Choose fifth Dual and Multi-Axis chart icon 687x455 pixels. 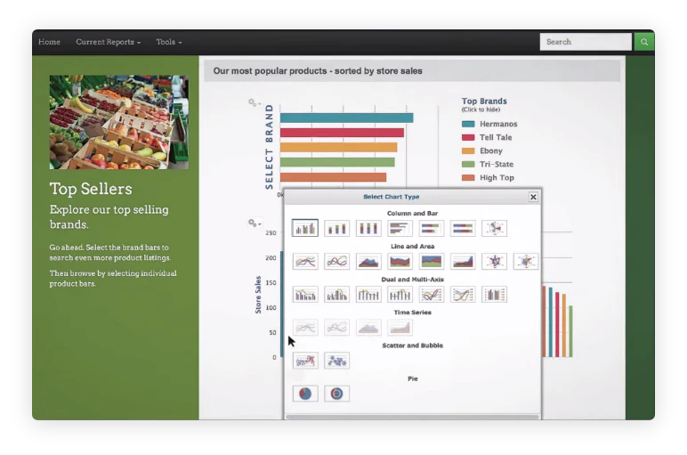431,295
